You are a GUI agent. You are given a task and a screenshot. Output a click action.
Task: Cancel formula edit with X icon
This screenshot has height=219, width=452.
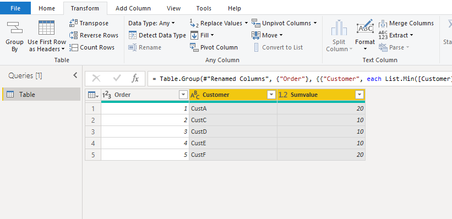pos(96,78)
